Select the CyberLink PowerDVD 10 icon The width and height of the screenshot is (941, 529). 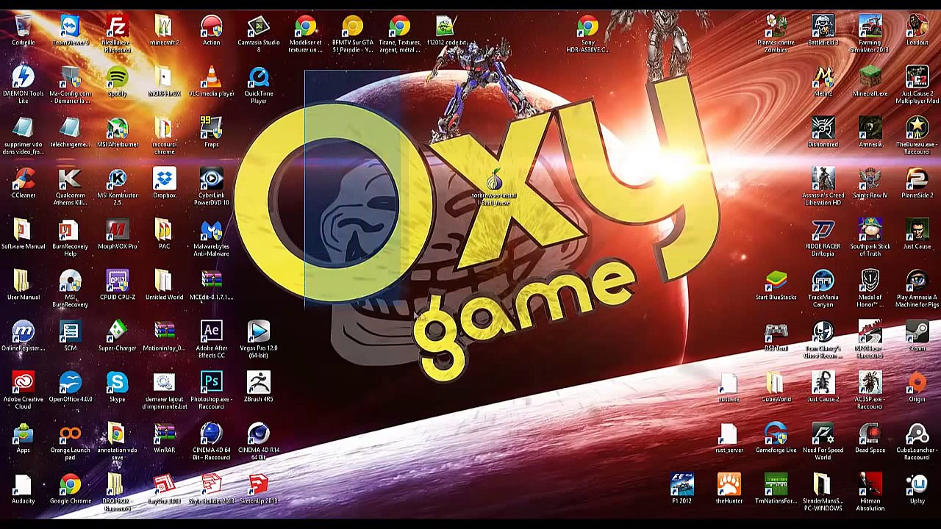pos(211,179)
